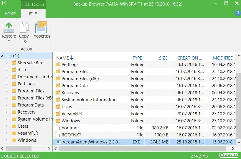Click the 100,0 B size cell
241x159 pixels.
161,135
